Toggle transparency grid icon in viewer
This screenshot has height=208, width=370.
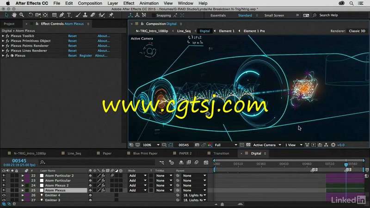(x=248, y=145)
